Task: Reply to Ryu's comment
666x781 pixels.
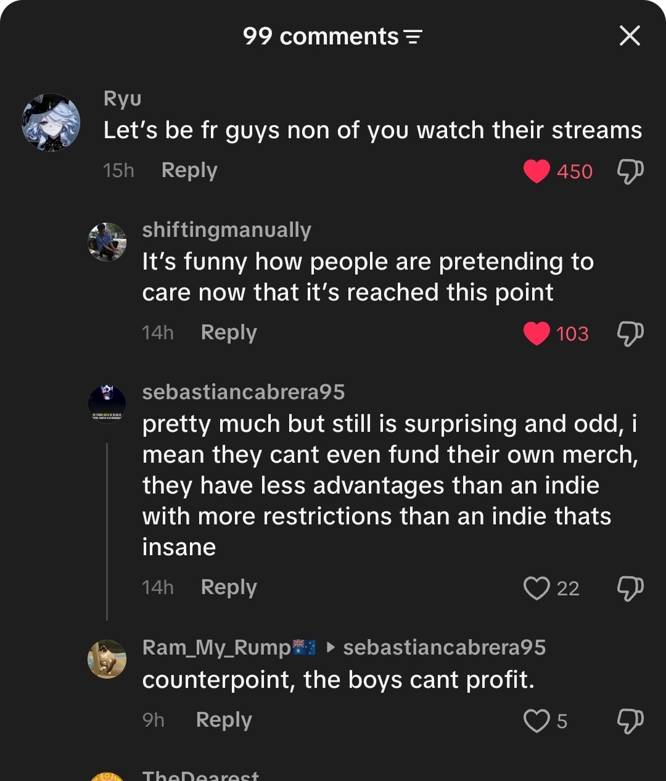Action: coord(189,170)
